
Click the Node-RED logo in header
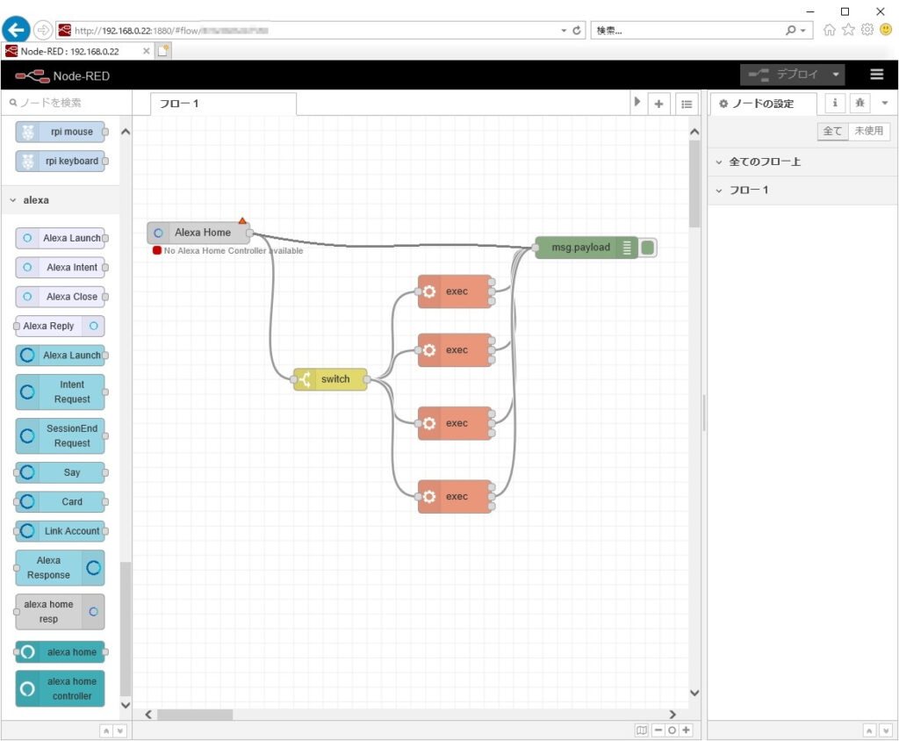pos(62,76)
